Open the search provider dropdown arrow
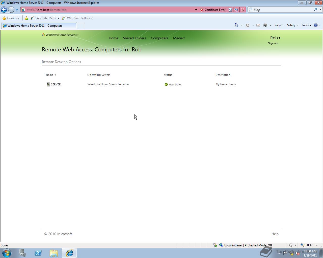The height and width of the screenshot is (258, 323). click(321, 10)
